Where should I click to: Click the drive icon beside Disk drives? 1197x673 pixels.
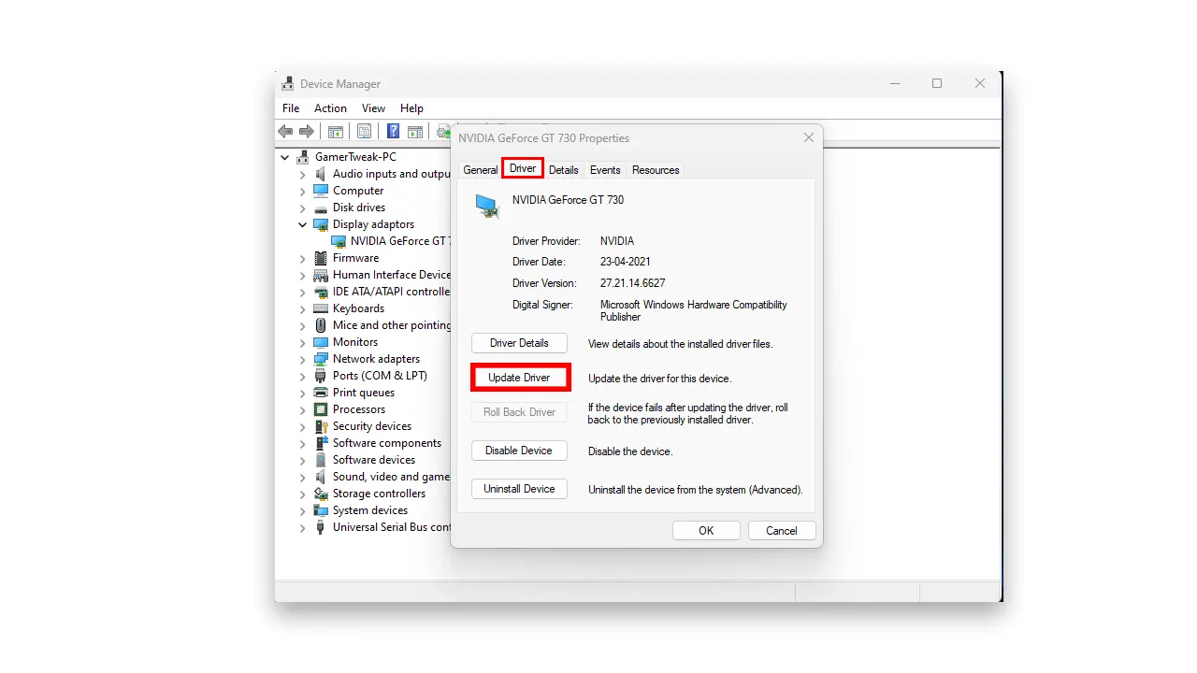[321, 208]
